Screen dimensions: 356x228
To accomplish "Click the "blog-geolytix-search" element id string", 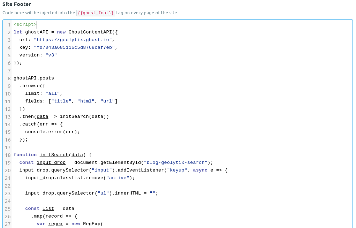I will (x=175, y=162).
